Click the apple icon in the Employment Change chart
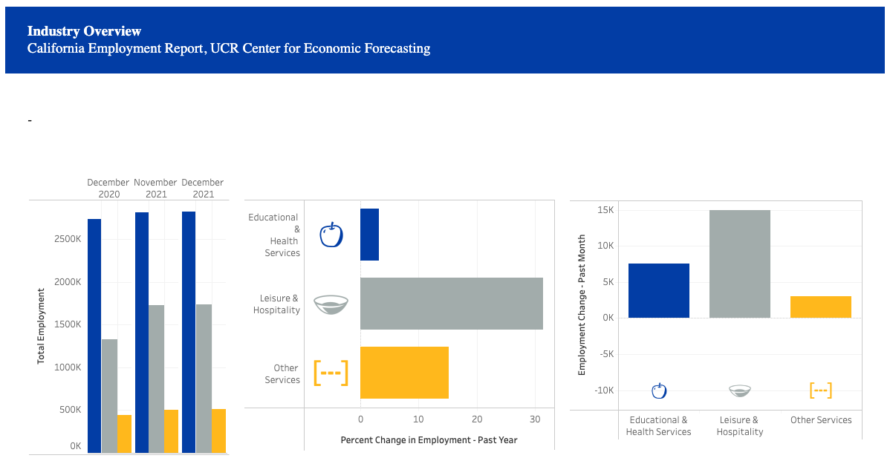The height and width of the screenshot is (461, 890). (x=658, y=390)
